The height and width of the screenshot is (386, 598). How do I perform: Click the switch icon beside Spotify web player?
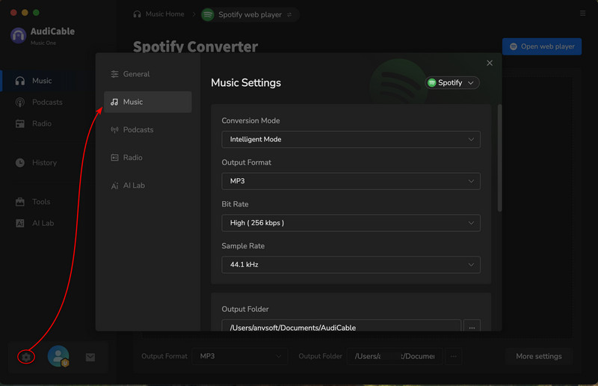click(x=289, y=15)
